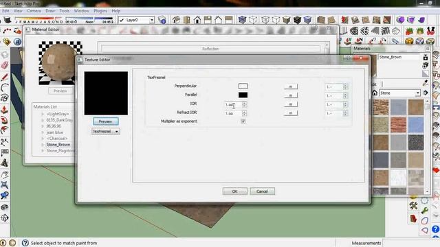Toggle shadows display icon in toolbar
This screenshot has width=440, height=247.
[8, 20]
